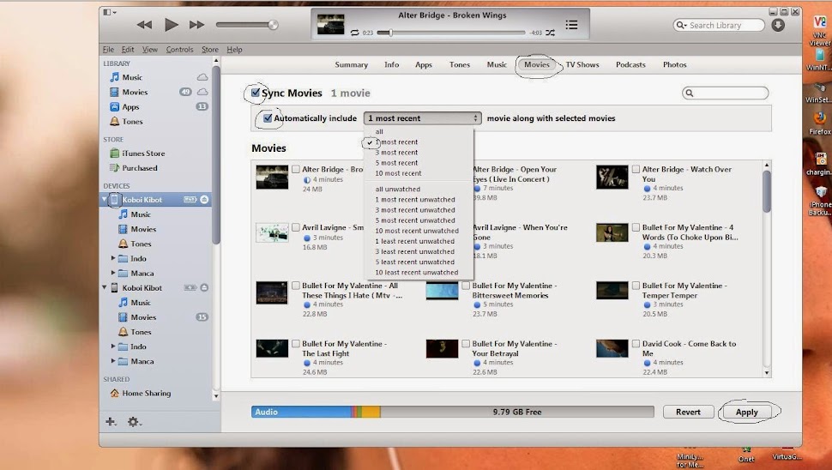Select Movies in the Library section
Image resolution: width=832 pixels, height=470 pixels.
(135, 93)
